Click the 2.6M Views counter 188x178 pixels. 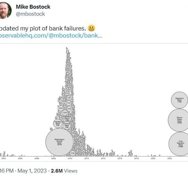[64, 171]
